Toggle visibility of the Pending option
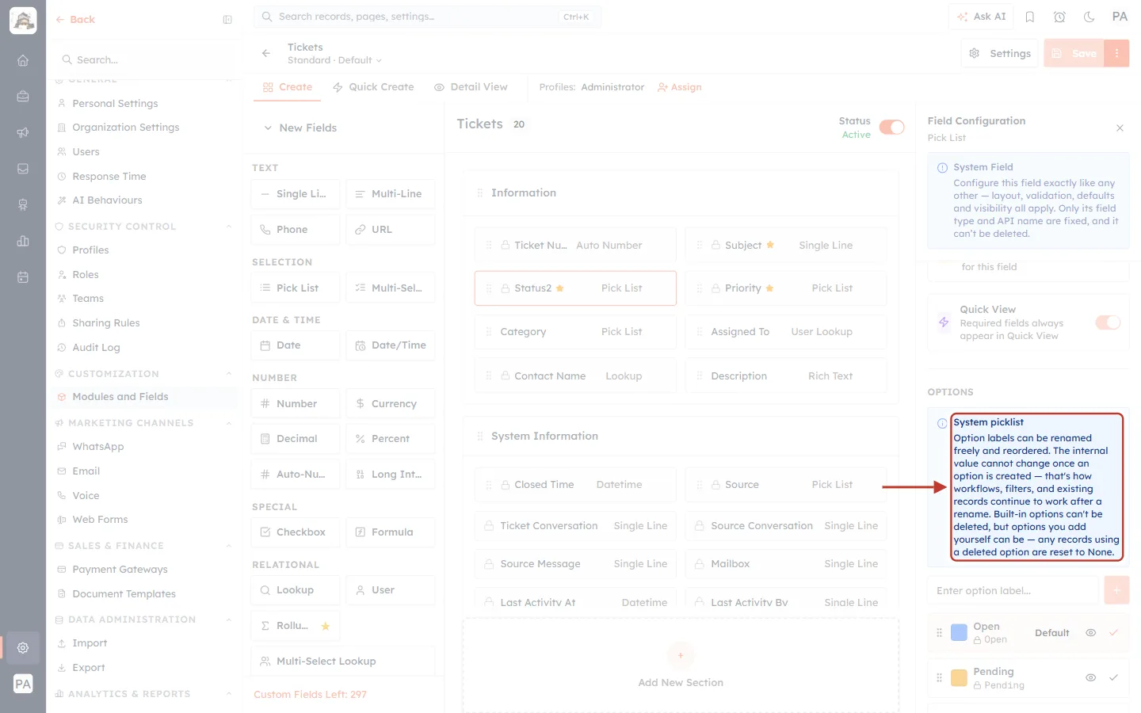1141x713 pixels. (x=1091, y=677)
